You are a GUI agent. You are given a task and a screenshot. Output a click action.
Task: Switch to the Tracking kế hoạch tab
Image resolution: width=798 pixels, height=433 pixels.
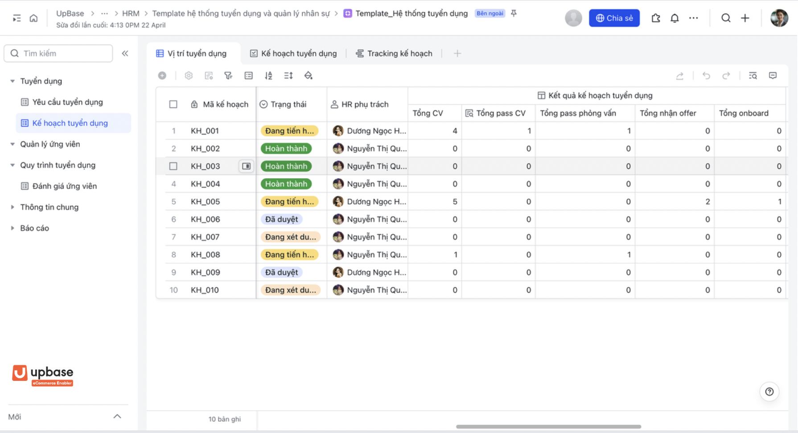click(394, 53)
